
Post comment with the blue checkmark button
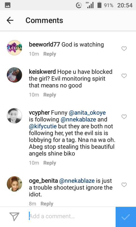coord(126,217)
